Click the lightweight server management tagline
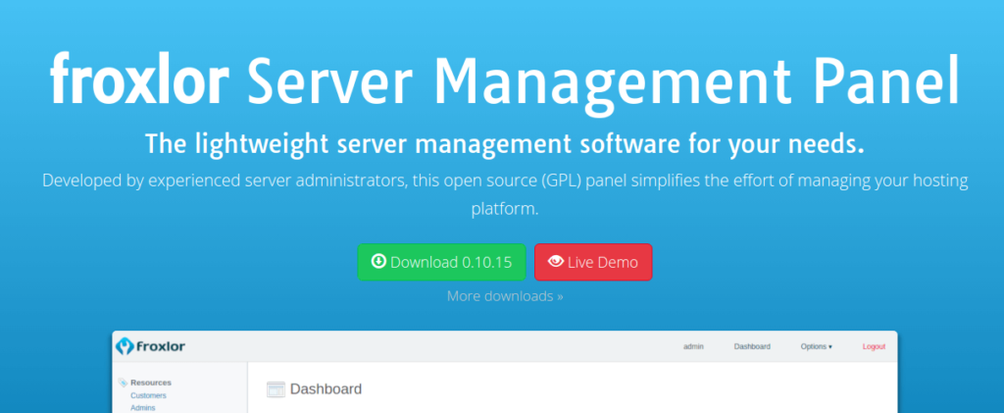Viewport: 1004px width, 413px height. 505,143
